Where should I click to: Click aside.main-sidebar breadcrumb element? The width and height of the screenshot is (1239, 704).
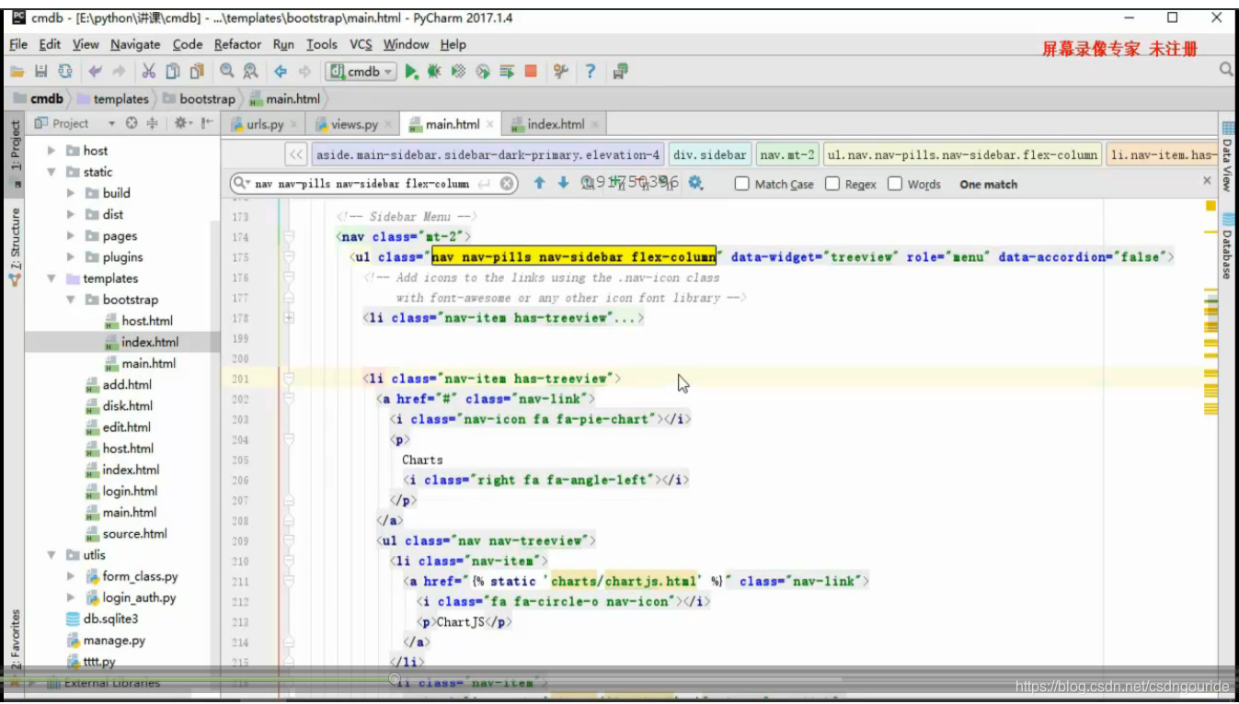488,154
